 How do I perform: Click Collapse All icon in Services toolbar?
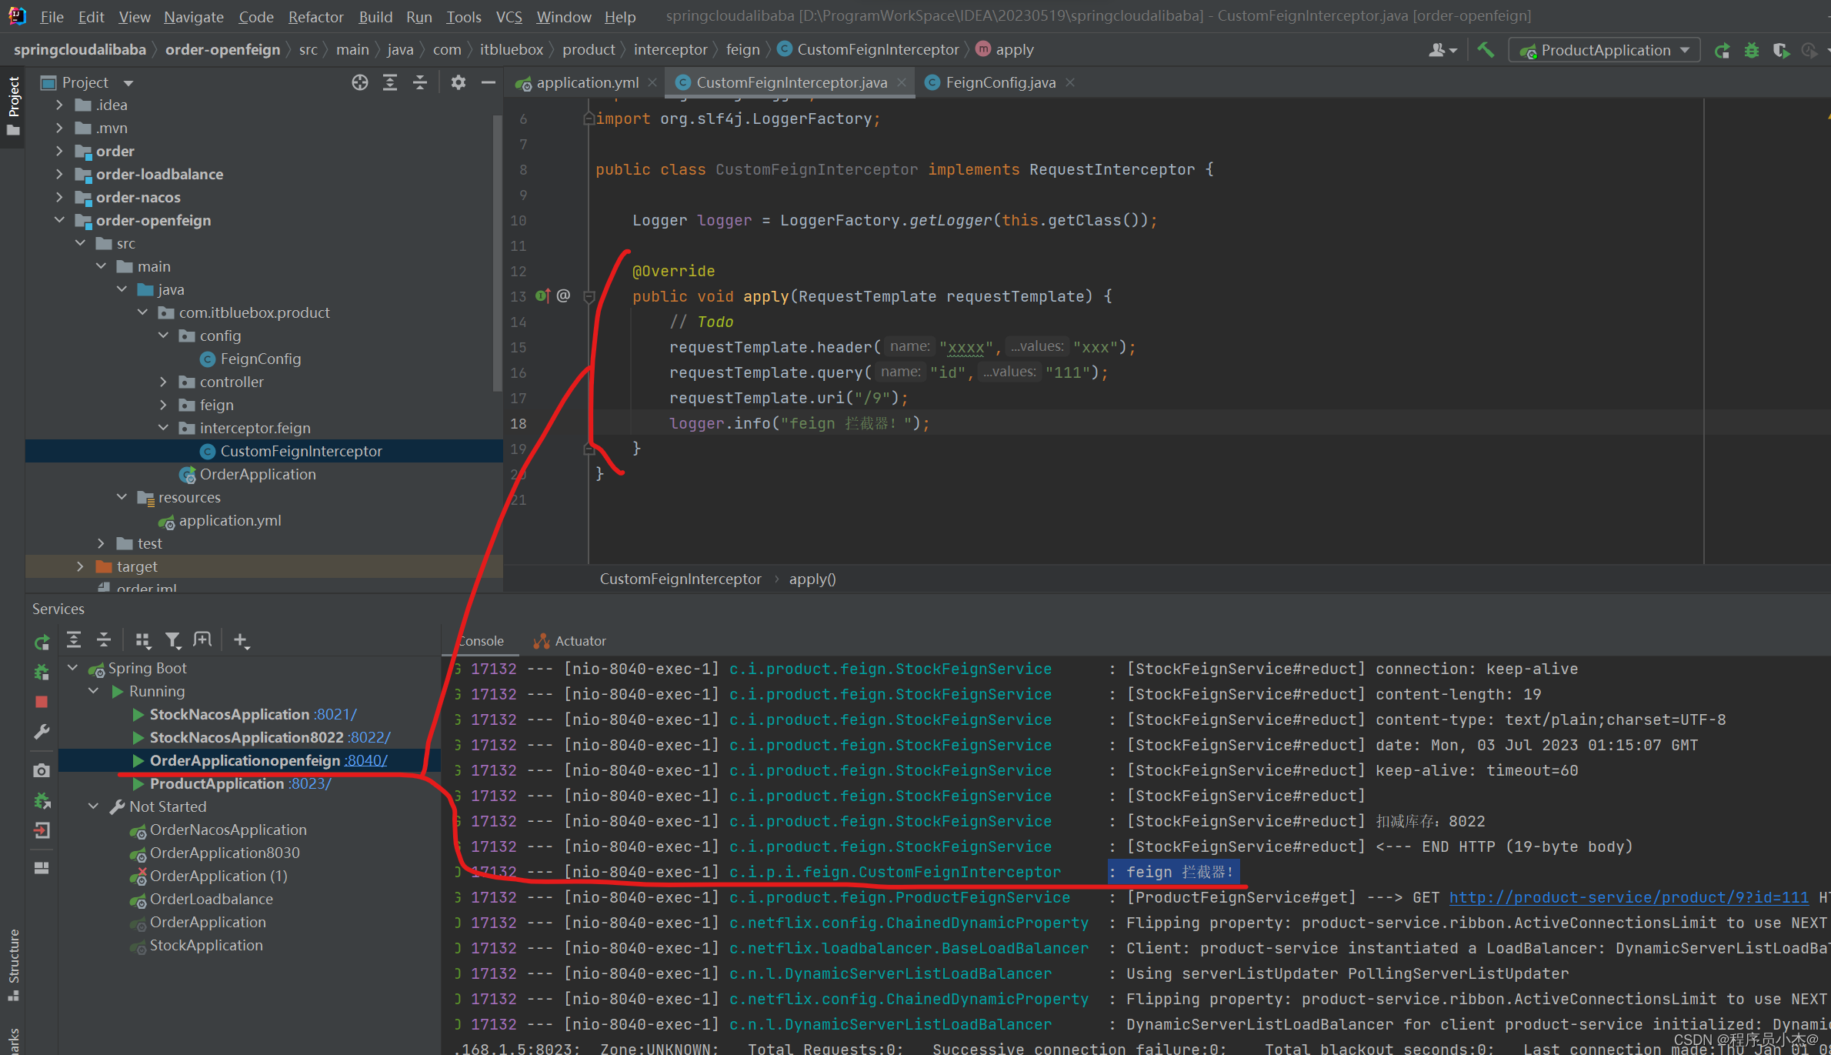point(104,639)
